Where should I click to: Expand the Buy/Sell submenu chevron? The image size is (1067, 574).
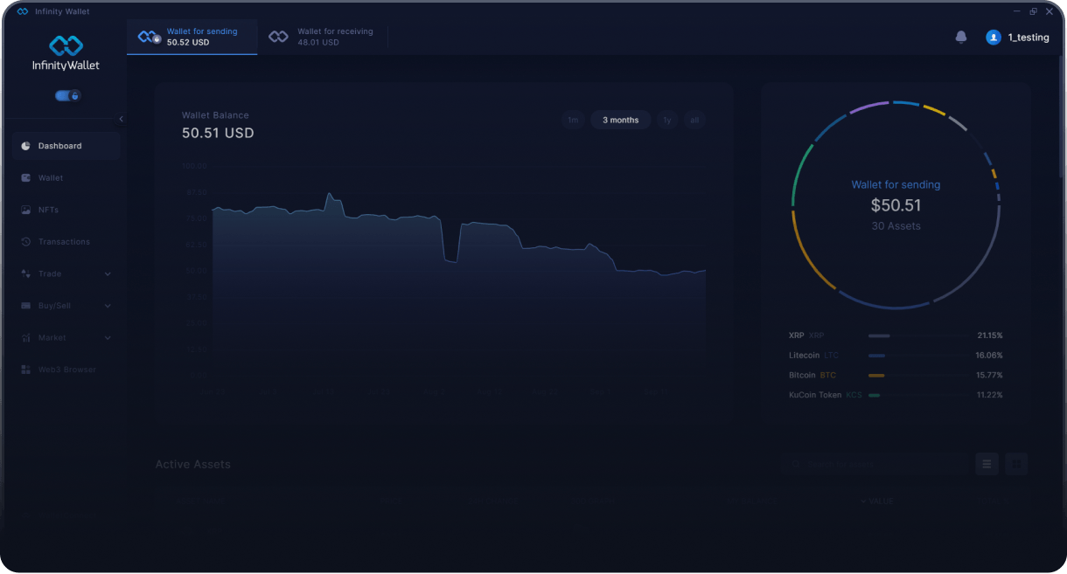(108, 306)
